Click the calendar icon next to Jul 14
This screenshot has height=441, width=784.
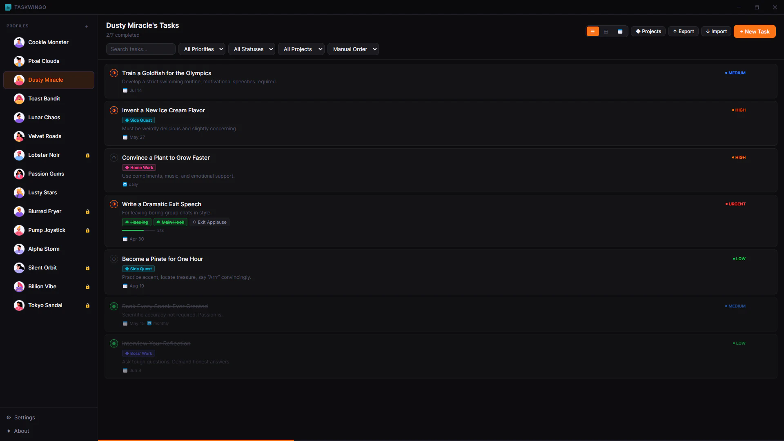point(125,91)
